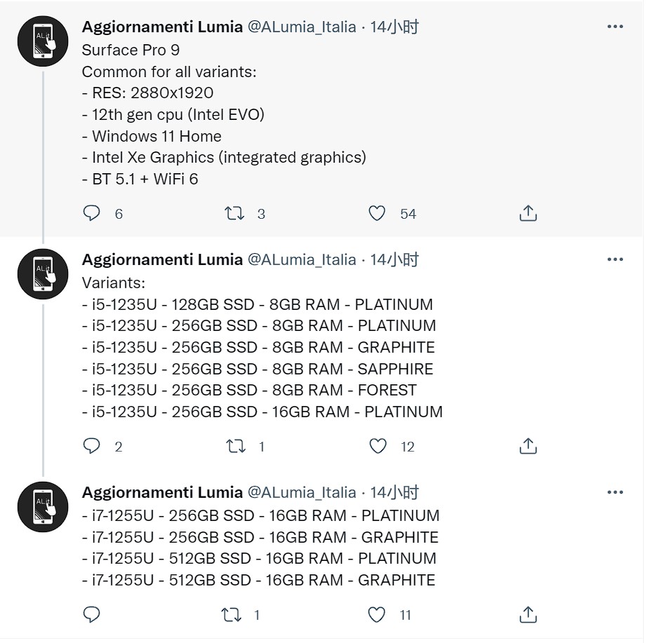Viewport: 655px width, 643px height.
Task: Reply to the Variants i5-1235U tweet
Action: point(91,446)
